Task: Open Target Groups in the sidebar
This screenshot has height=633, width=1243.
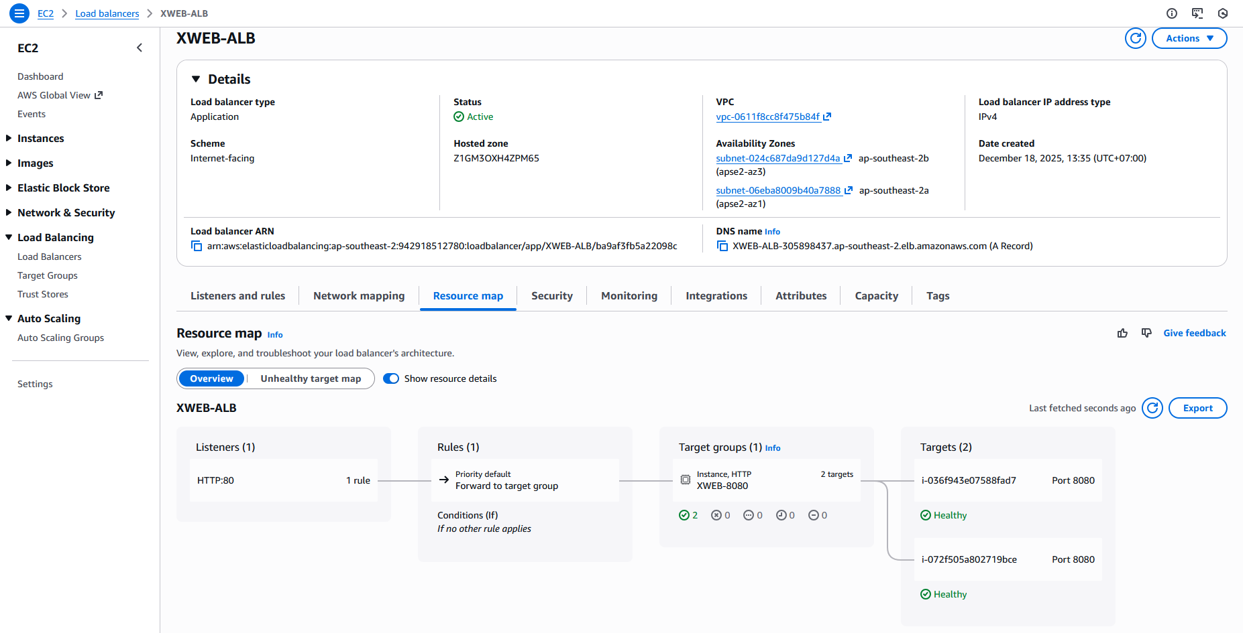Action: [x=48, y=275]
